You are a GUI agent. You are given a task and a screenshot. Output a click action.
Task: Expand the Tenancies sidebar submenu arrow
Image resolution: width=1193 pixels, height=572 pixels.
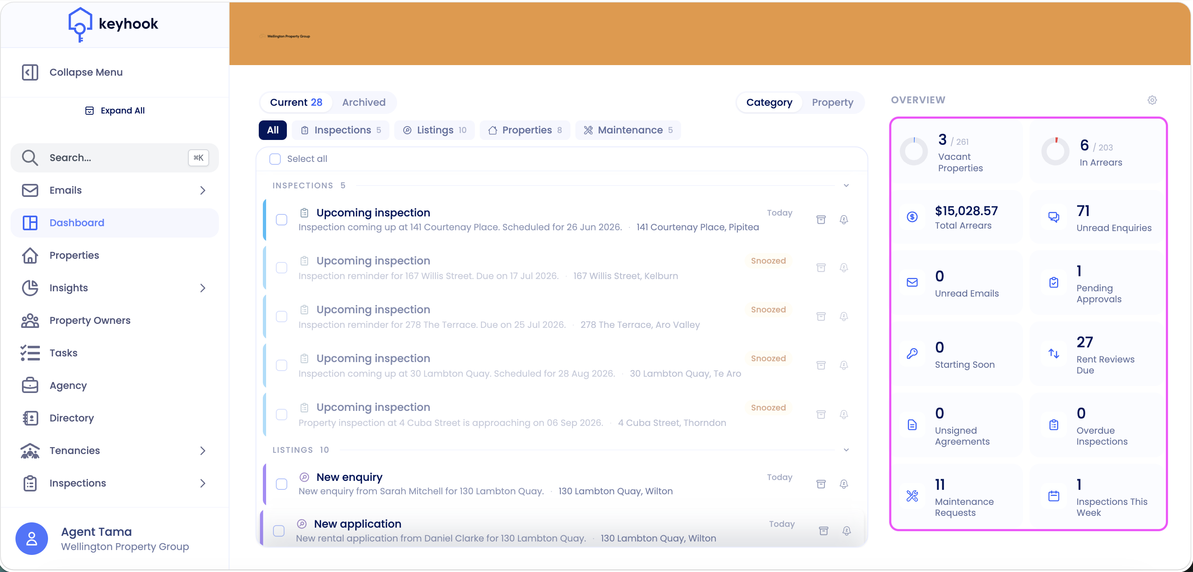[202, 451]
